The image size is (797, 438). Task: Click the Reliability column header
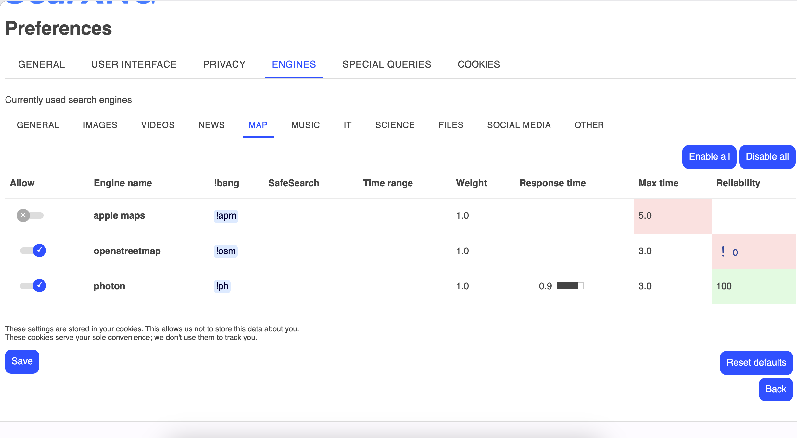click(x=738, y=183)
